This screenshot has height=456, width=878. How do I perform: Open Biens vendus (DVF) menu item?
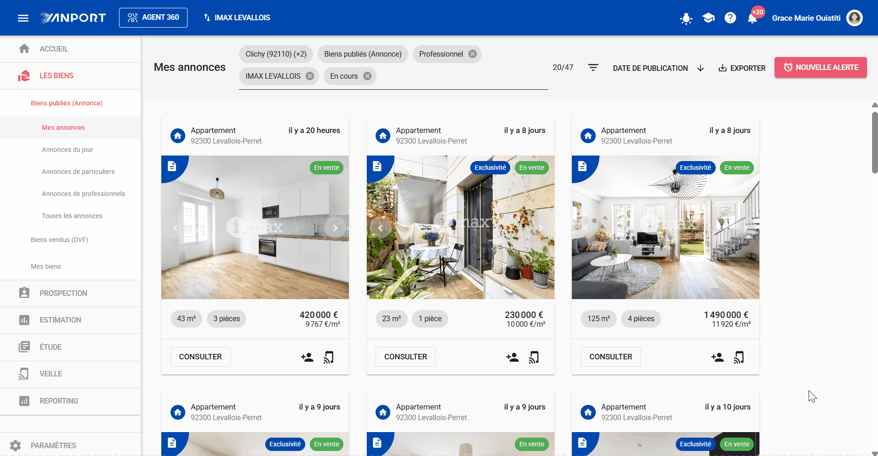59,240
